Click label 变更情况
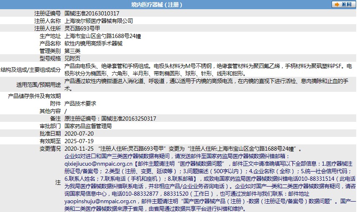 coord(50,149)
